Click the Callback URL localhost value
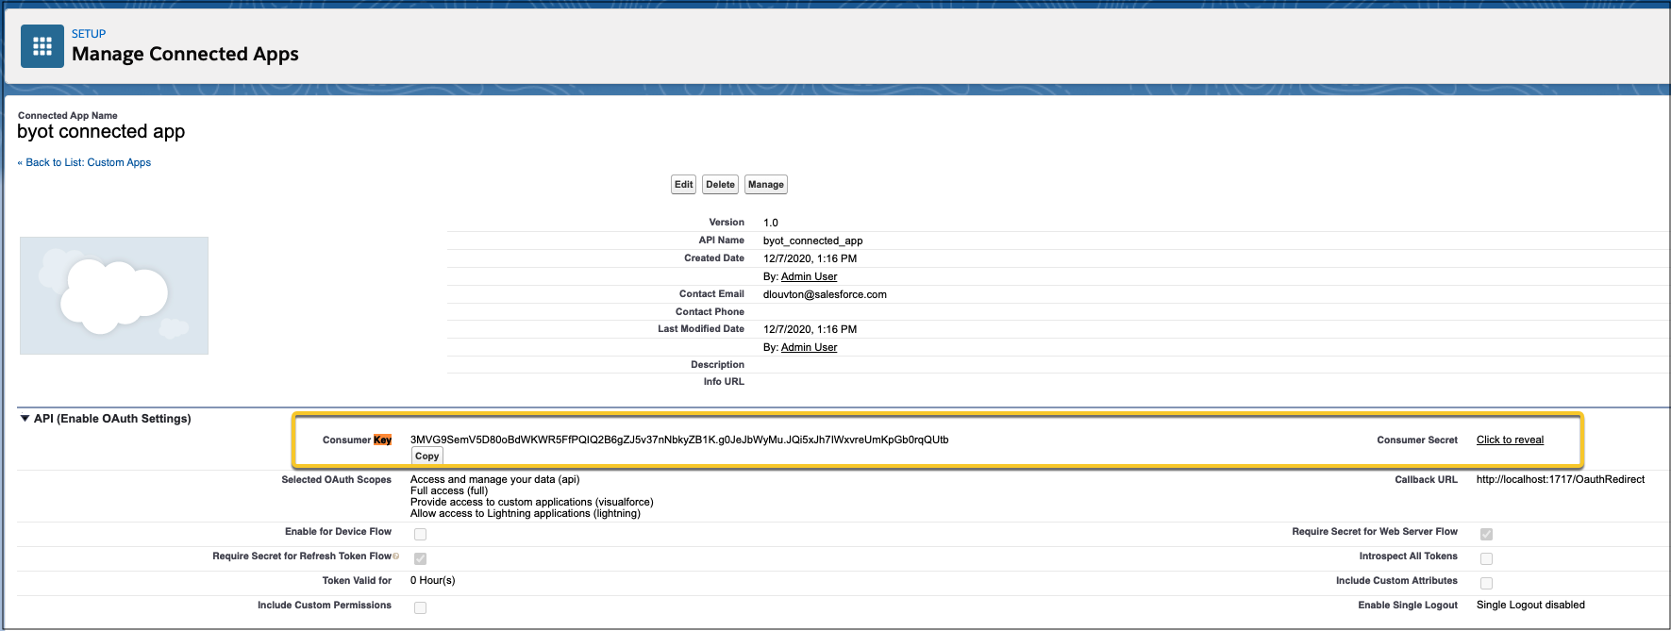The height and width of the screenshot is (631, 1671). tap(1560, 479)
